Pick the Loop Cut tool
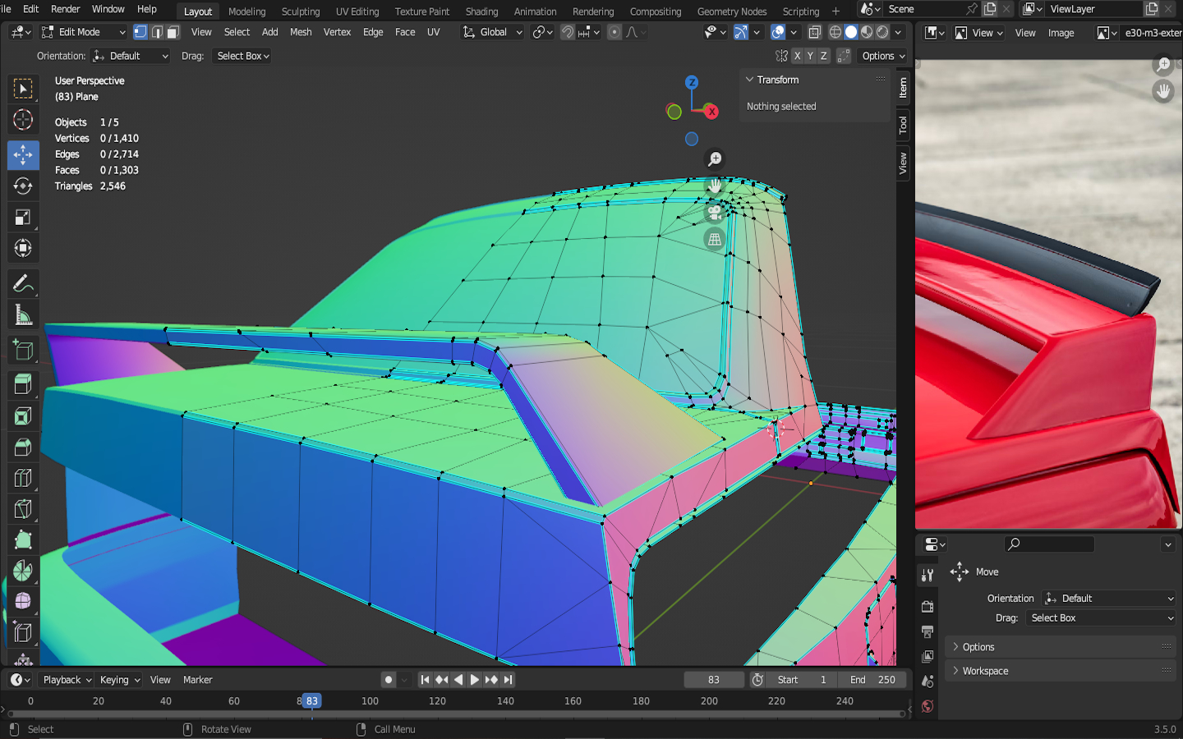The height and width of the screenshot is (739, 1183). click(23, 478)
